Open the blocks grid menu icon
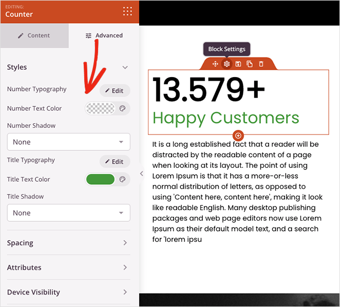Image resolution: width=340 pixels, height=307 pixels. pos(127,11)
